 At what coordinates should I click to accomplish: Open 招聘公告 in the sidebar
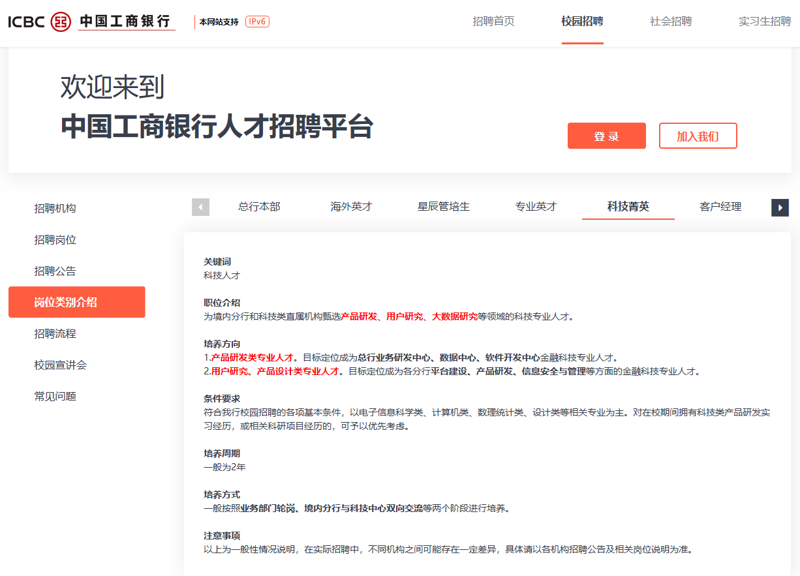(x=55, y=271)
